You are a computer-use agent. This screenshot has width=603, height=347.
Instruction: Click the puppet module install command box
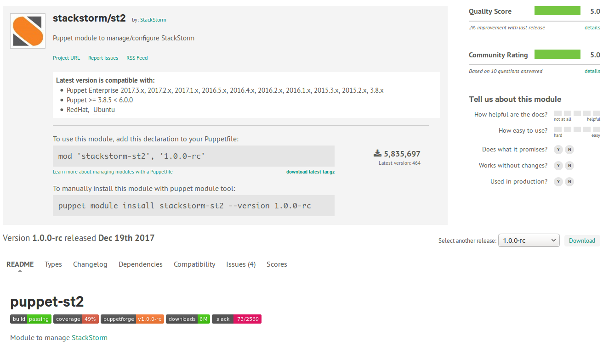[x=193, y=206]
